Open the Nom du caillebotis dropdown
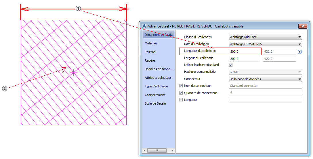Screen dimensions: 313x159 [265, 44]
